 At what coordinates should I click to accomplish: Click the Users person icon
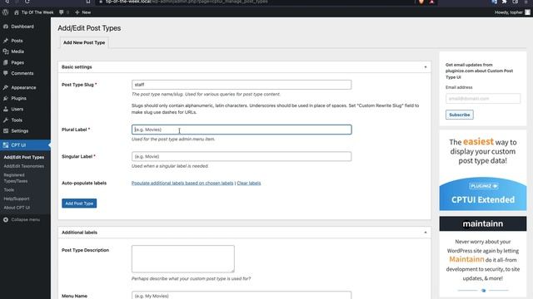pos(6,109)
